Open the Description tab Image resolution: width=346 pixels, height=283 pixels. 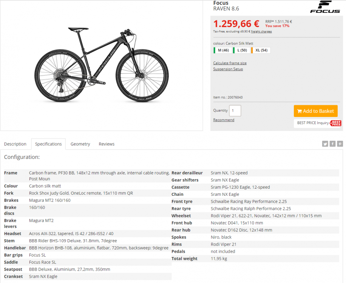[15, 144]
